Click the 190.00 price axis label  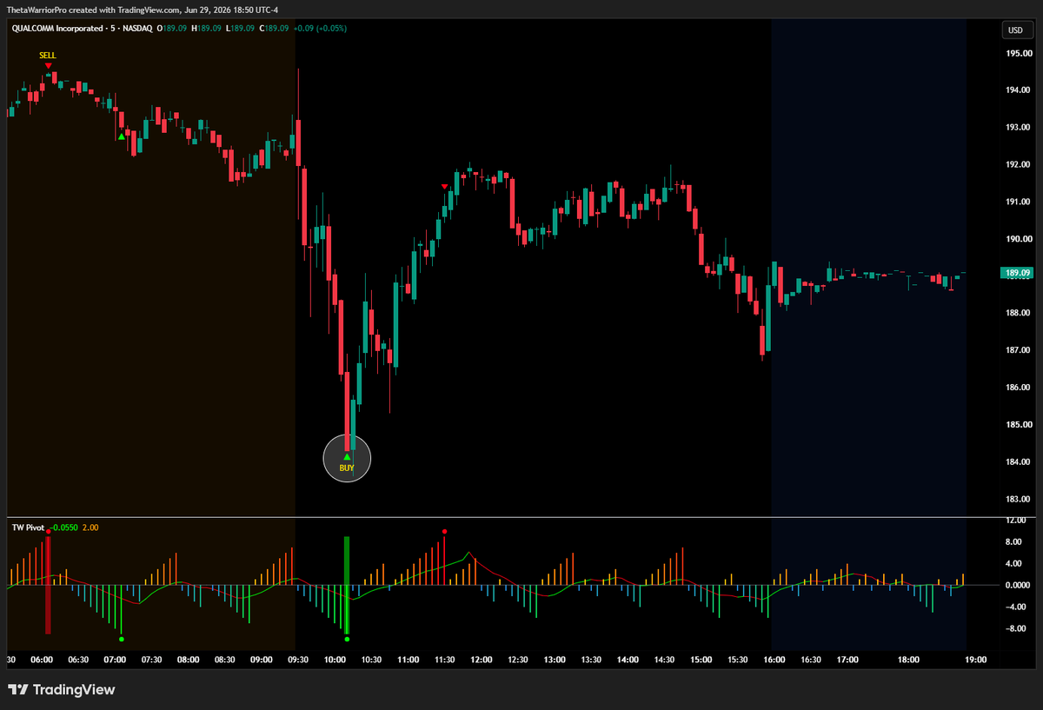coord(1017,239)
